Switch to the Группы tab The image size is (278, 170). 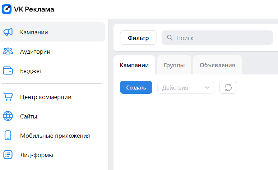(x=174, y=65)
